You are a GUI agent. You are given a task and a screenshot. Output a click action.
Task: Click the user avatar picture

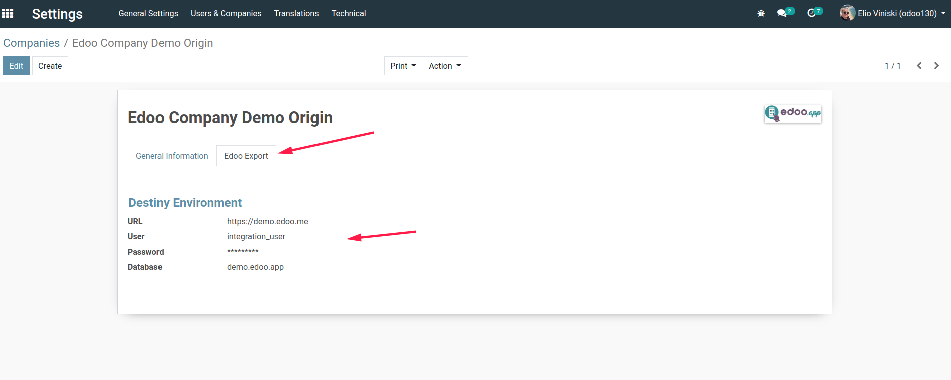847,13
